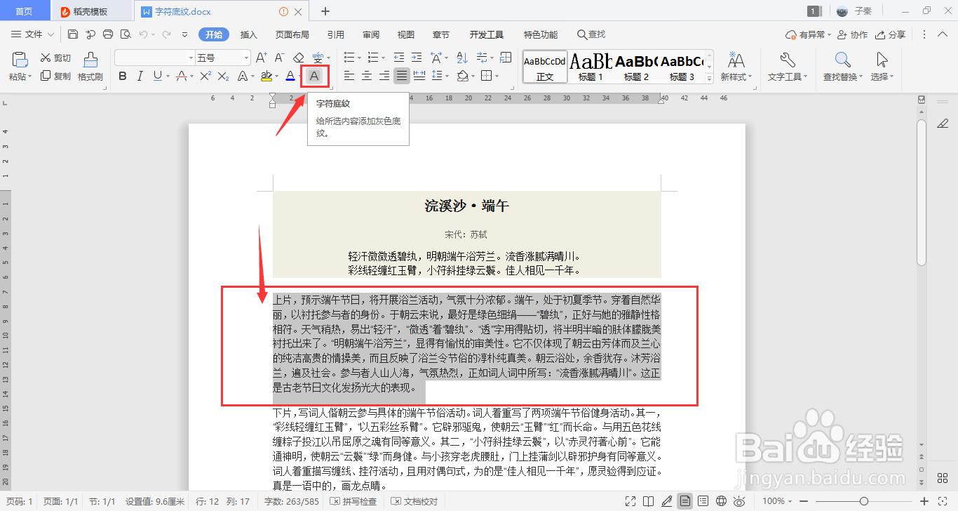Apply character shading with the 字符底纹 icon
The image size is (958, 511).
tap(313, 76)
